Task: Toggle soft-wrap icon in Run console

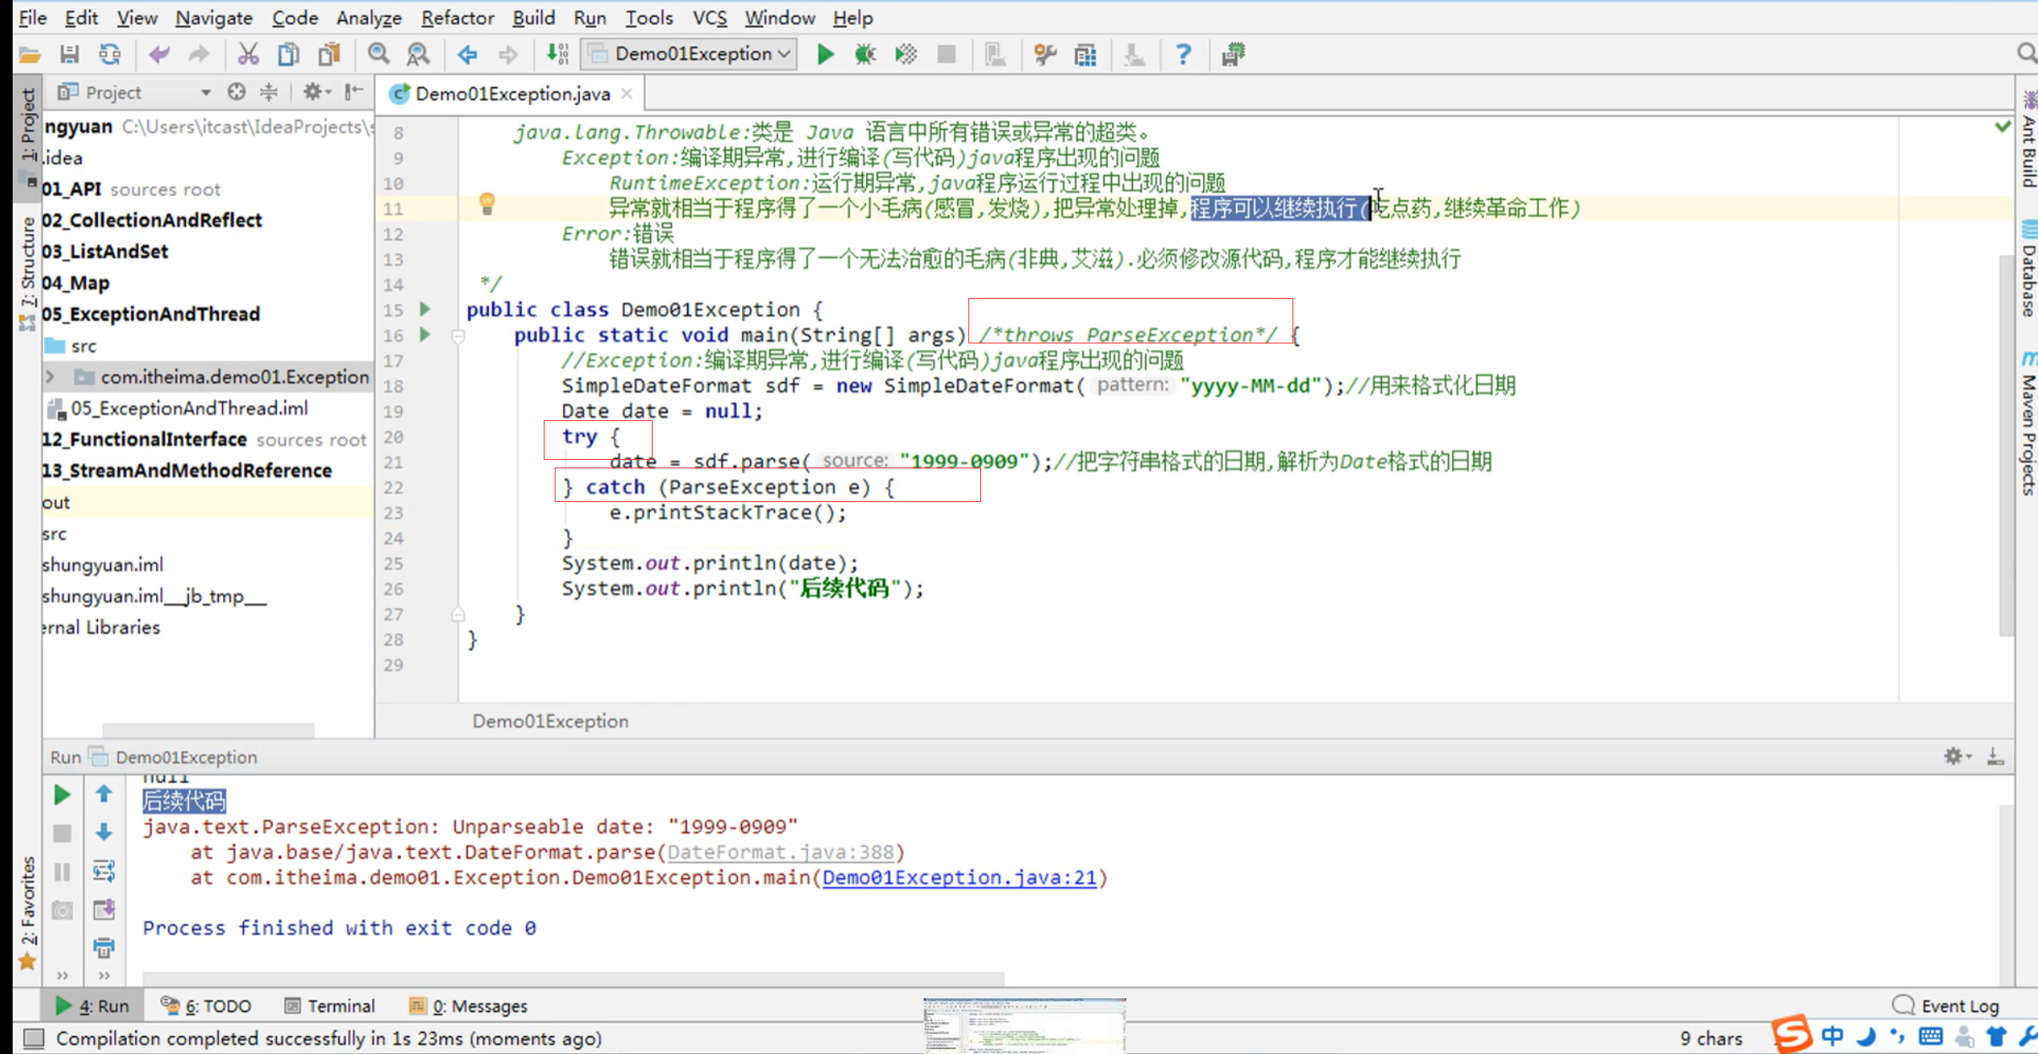Action: 104,871
